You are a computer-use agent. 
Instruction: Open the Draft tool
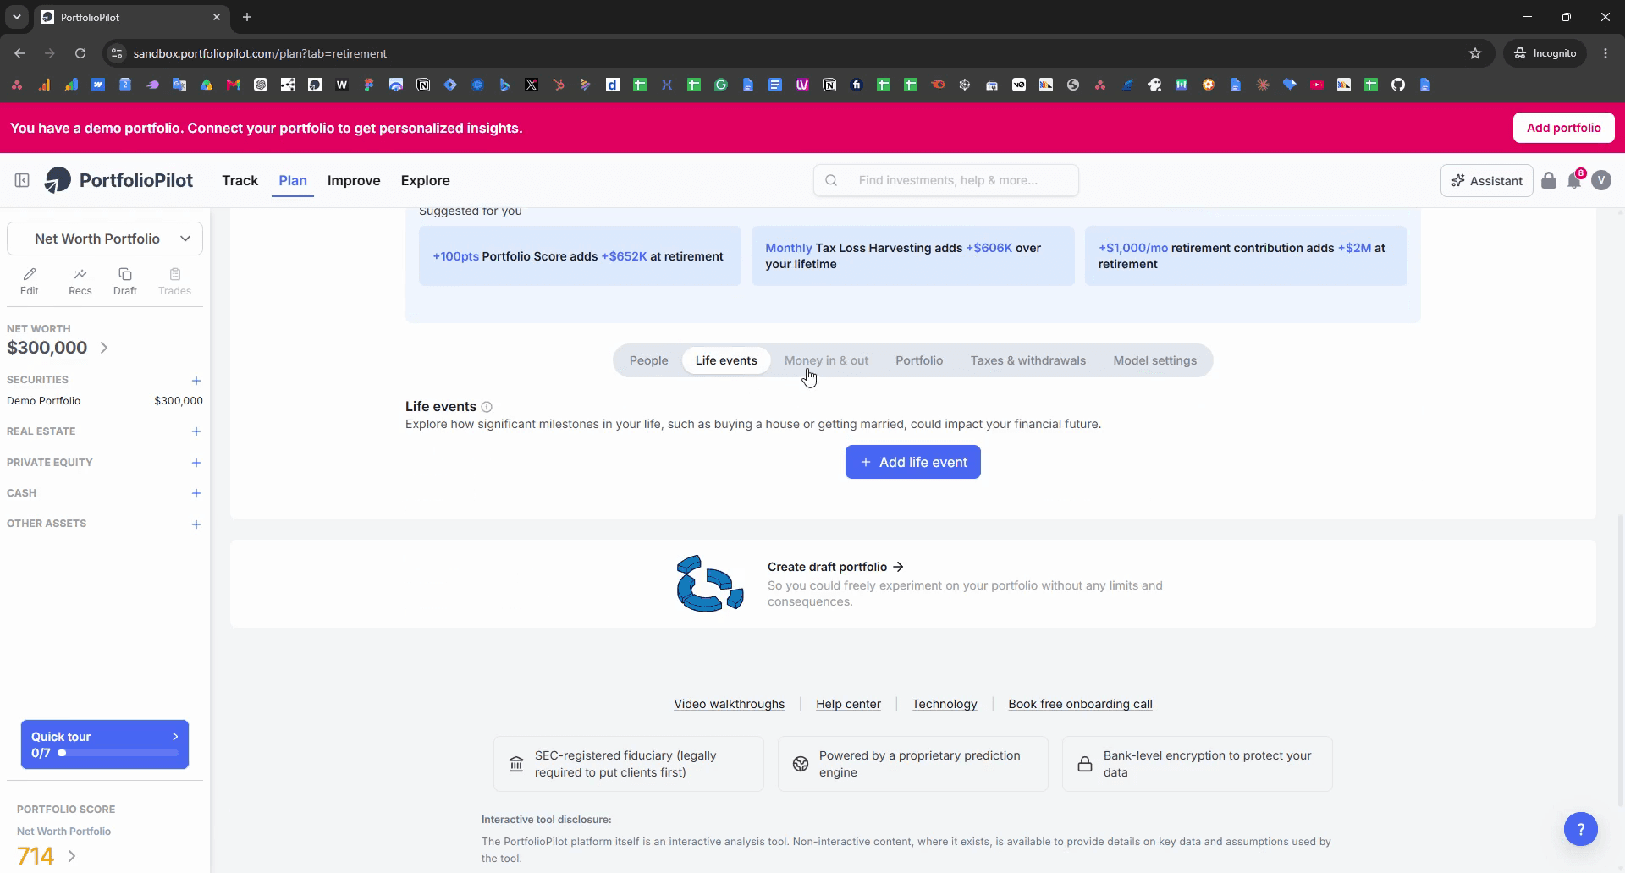pyautogui.click(x=125, y=282)
